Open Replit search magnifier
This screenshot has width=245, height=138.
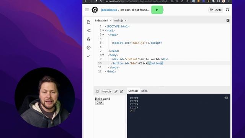point(227,10)
